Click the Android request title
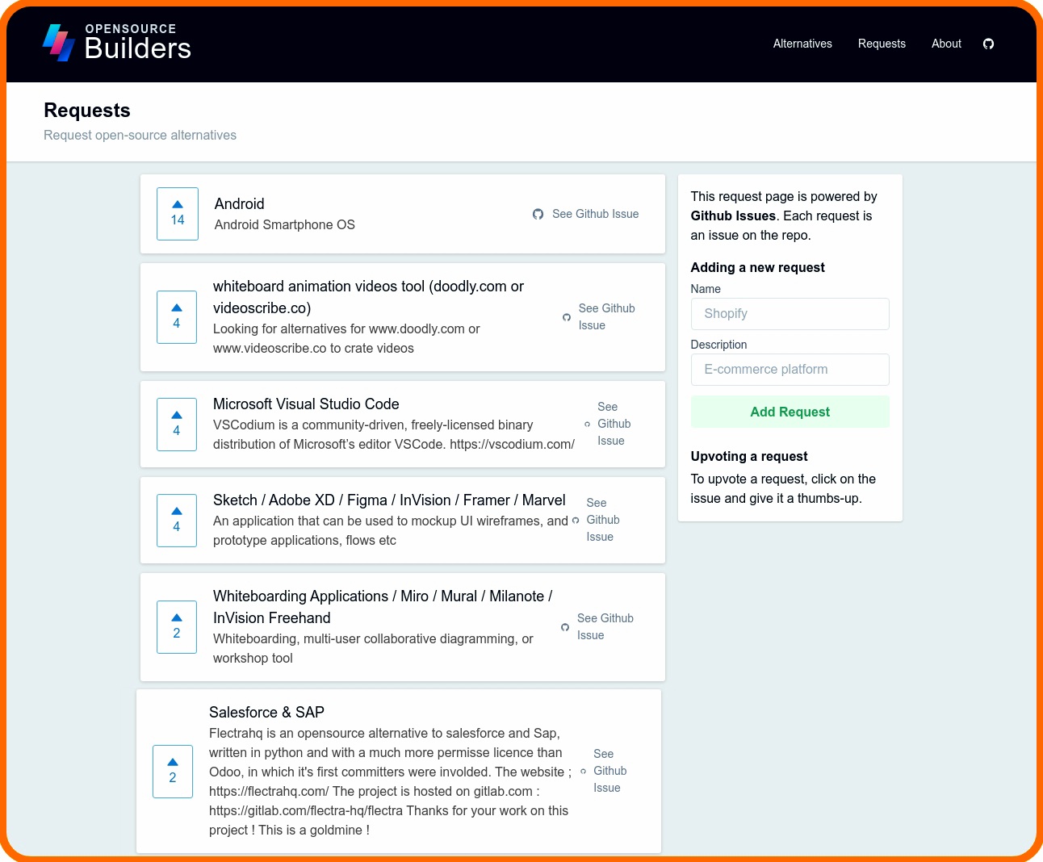This screenshot has width=1043, height=862. click(x=240, y=204)
